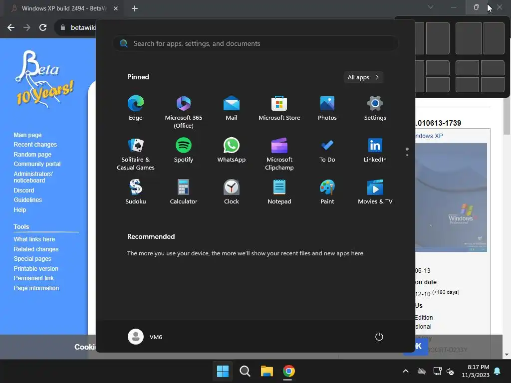
Task: Open the Discord link
Action: tap(24, 190)
